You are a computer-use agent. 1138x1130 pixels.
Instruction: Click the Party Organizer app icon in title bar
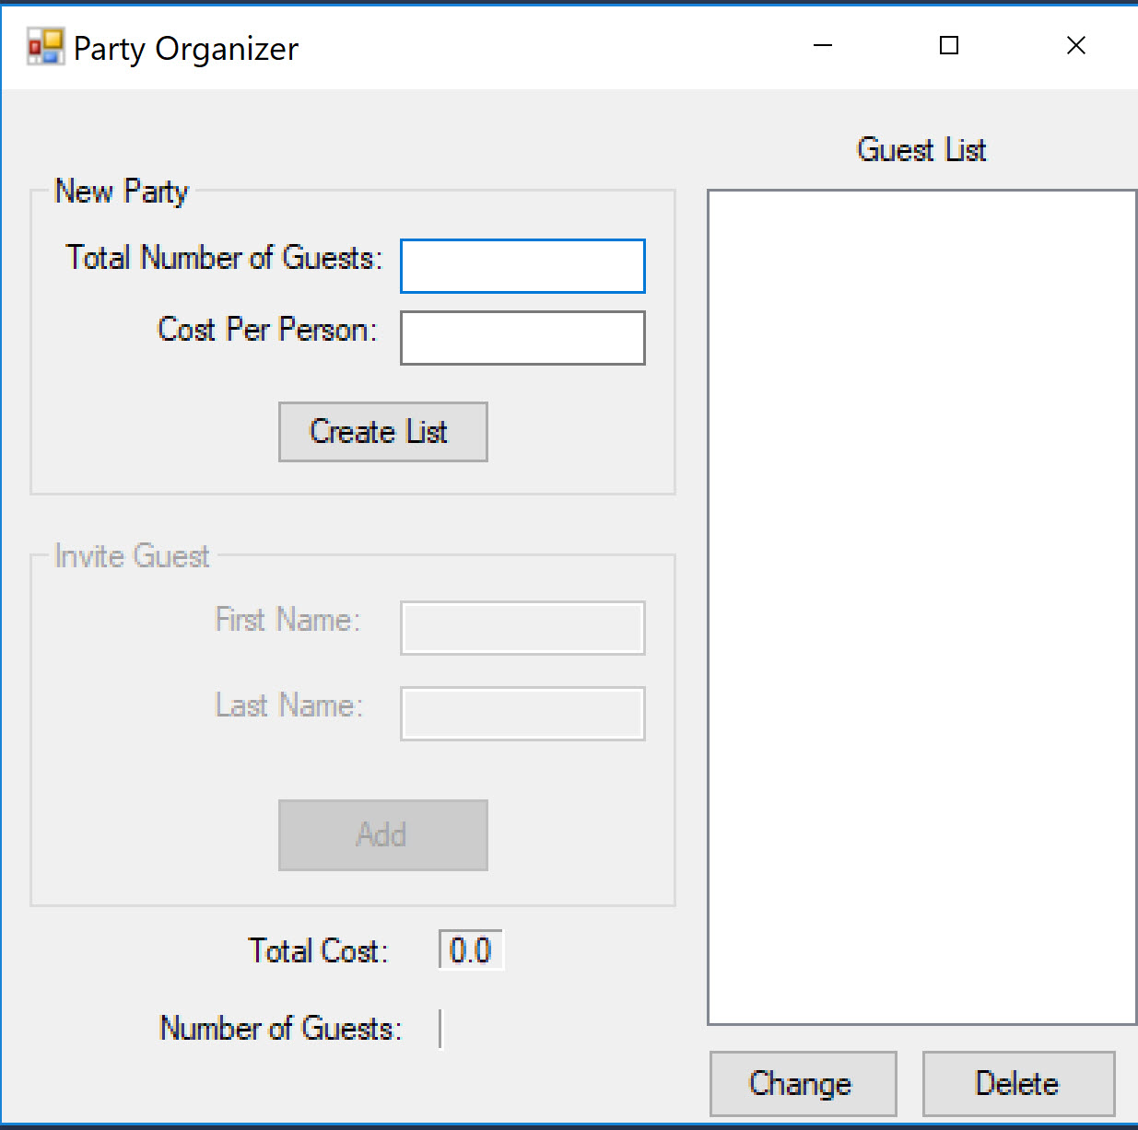tap(45, 46)
